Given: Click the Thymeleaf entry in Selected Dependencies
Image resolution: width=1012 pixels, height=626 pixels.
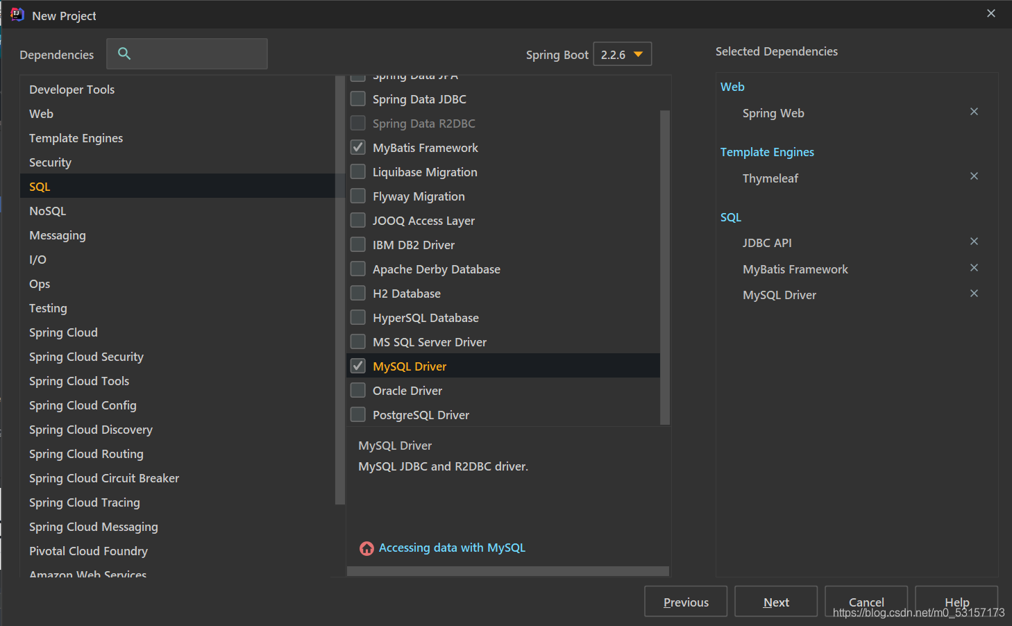Looking at the screenshot, I should [770, 178].
